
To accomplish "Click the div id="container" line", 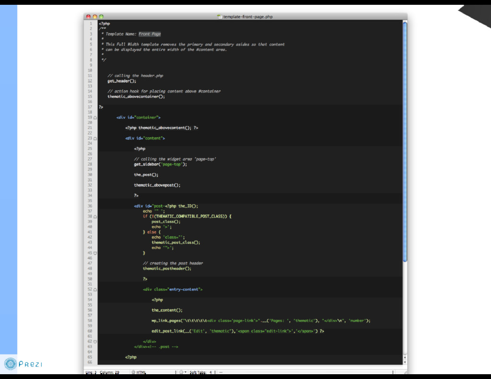I will click(x=139, y=117).
